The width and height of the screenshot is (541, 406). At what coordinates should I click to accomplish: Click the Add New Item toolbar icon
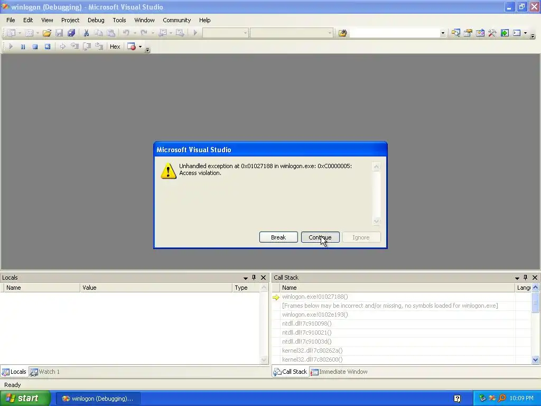(30, 33)
